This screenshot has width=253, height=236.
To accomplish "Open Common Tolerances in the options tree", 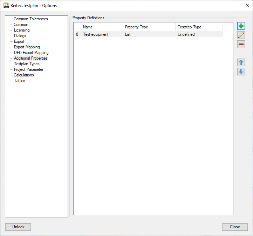I will 30,19.
